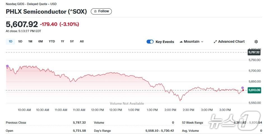Screen dimensions: 264x134
Task: Follow the PHLX Semiconductor index
Action: (101, 11)
